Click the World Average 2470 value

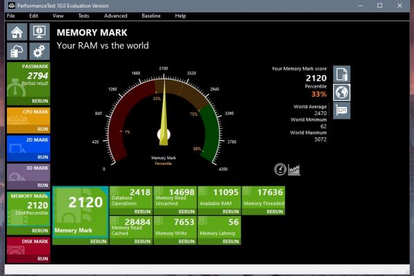(320, 113)
